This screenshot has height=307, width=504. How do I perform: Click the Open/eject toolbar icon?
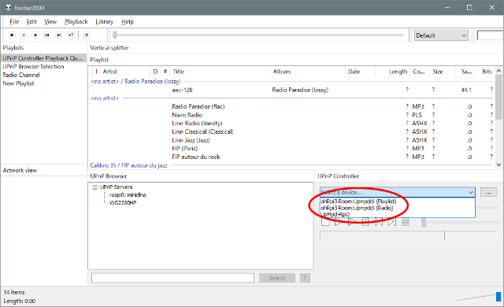(87, 35)
